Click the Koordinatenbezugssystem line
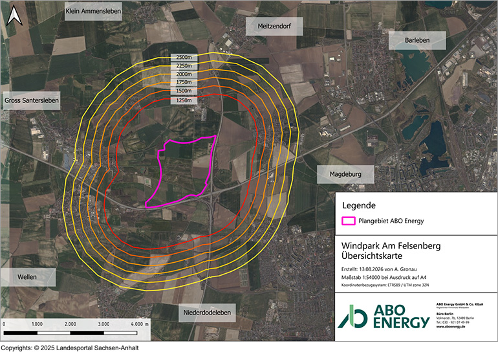Viewport: 498px width, 356px height. 385,285
